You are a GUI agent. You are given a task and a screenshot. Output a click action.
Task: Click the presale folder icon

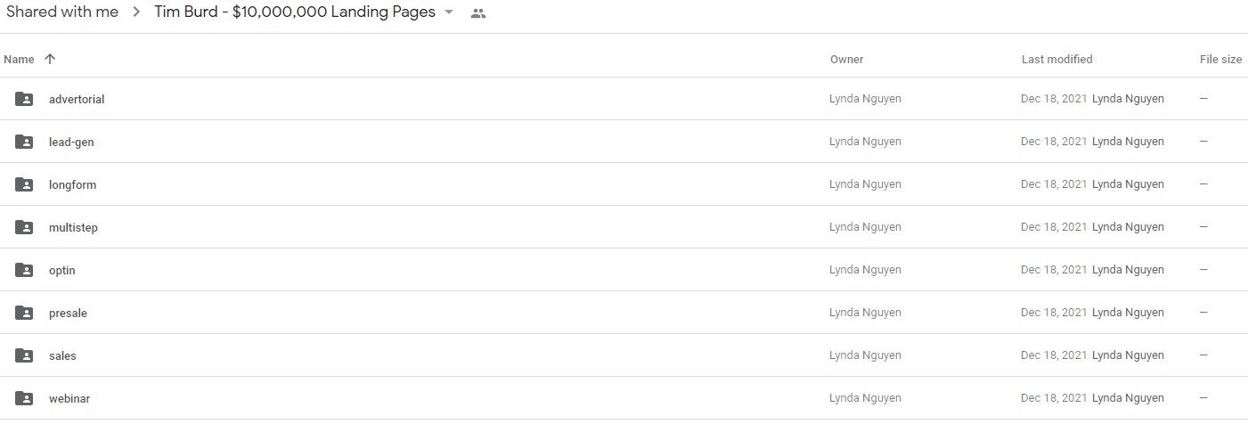pos(24,313)
